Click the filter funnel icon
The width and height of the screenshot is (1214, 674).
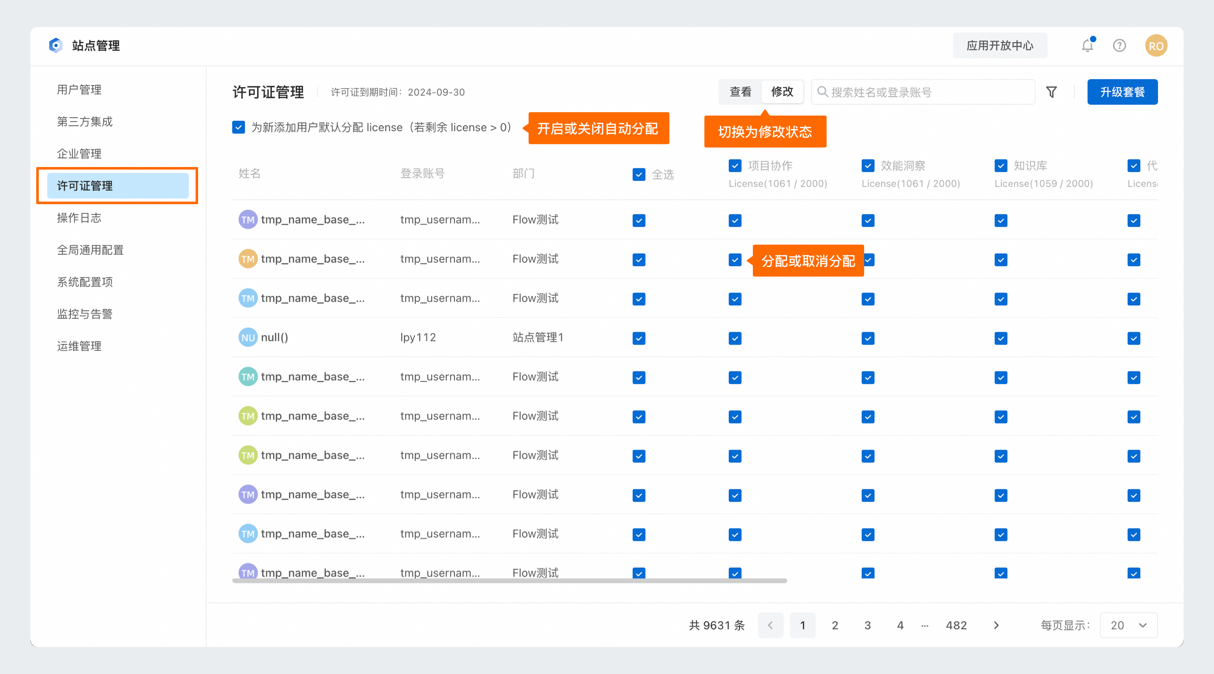(1051, 92)
